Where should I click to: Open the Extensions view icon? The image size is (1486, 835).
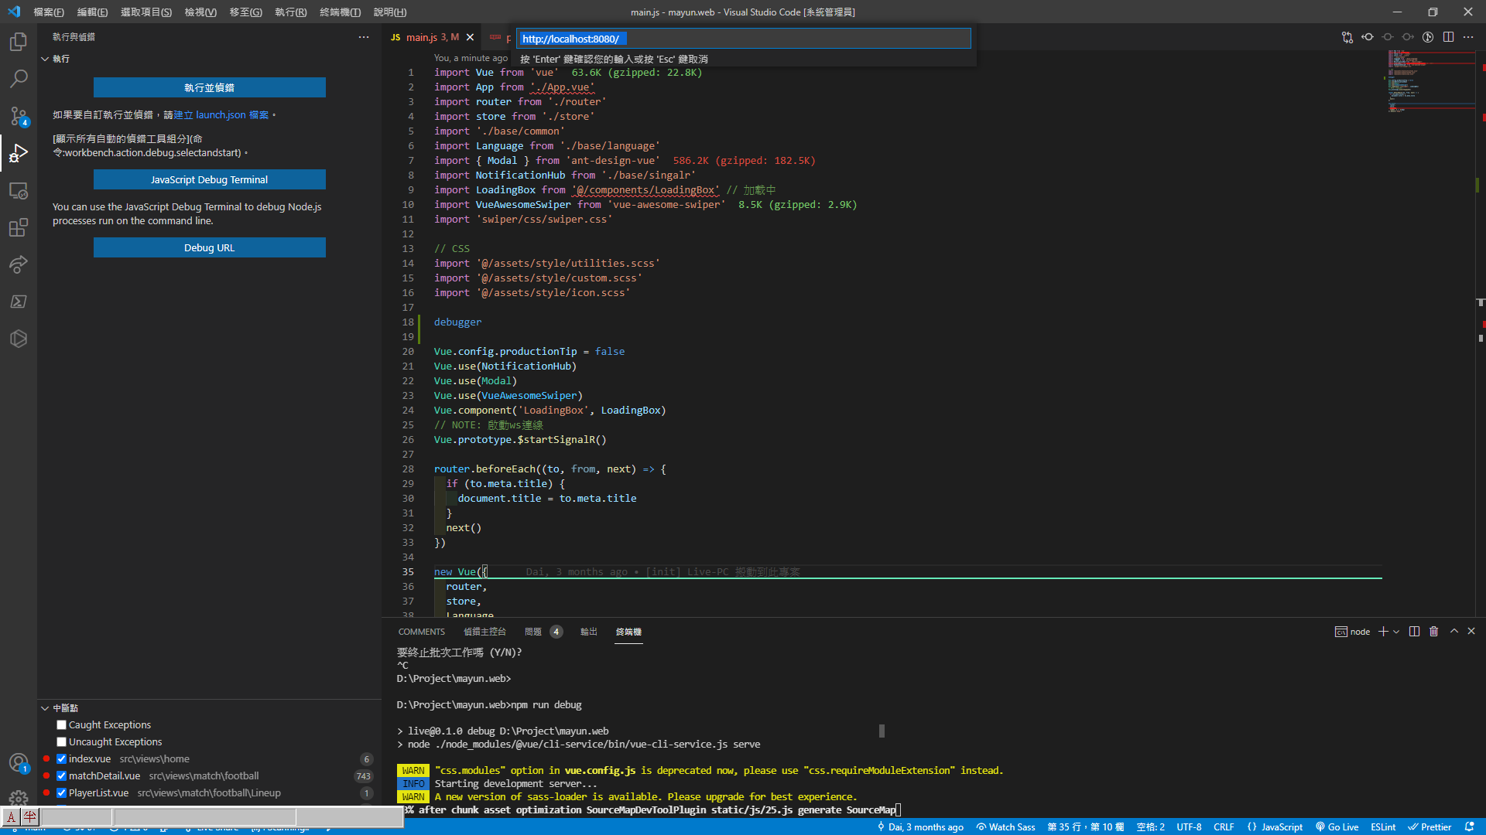pos(19,227)
